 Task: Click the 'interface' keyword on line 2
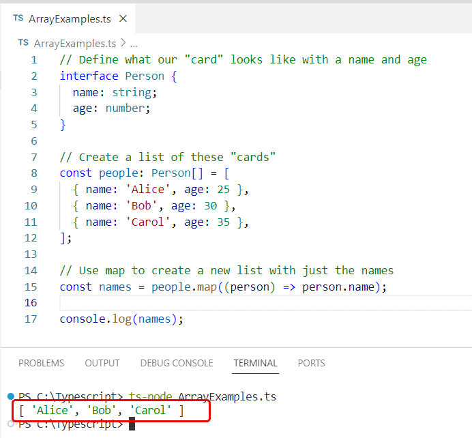pos(89,76)
